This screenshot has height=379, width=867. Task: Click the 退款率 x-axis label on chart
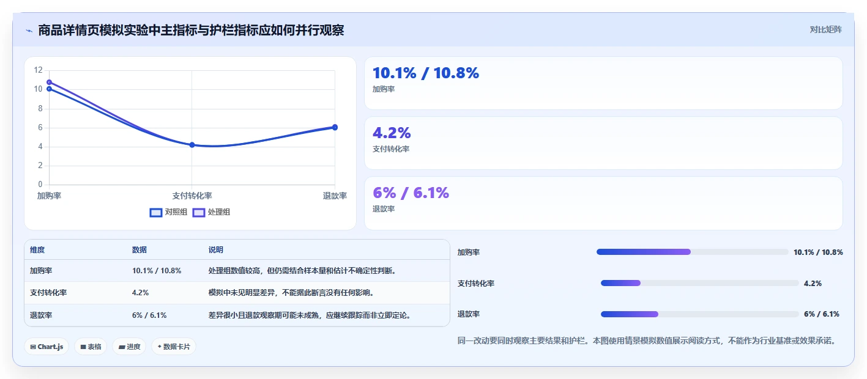[x=335, y=196]
